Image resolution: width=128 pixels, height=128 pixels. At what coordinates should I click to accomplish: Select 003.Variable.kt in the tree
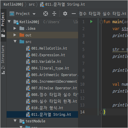tap(46, 62)
